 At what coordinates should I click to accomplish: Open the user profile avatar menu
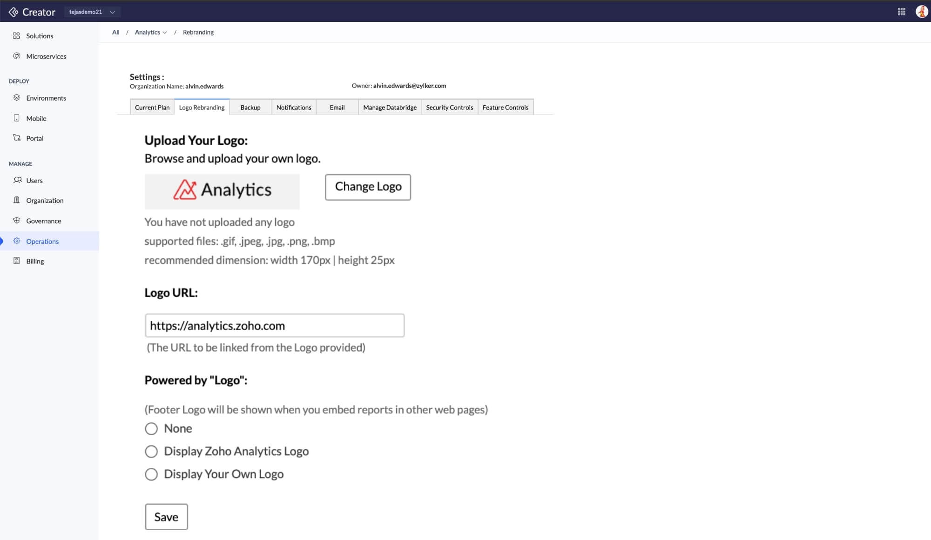921,12
